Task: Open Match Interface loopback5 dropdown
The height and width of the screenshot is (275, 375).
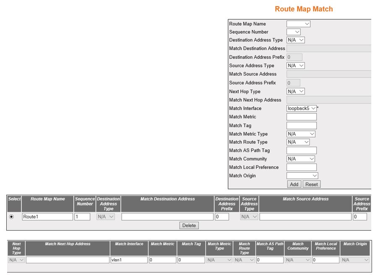Action: tap(301, 108)
